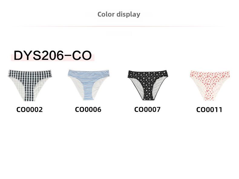239x179 pixels.
Task: Choose the CO0011 color code label
Action: pos(209,110)
